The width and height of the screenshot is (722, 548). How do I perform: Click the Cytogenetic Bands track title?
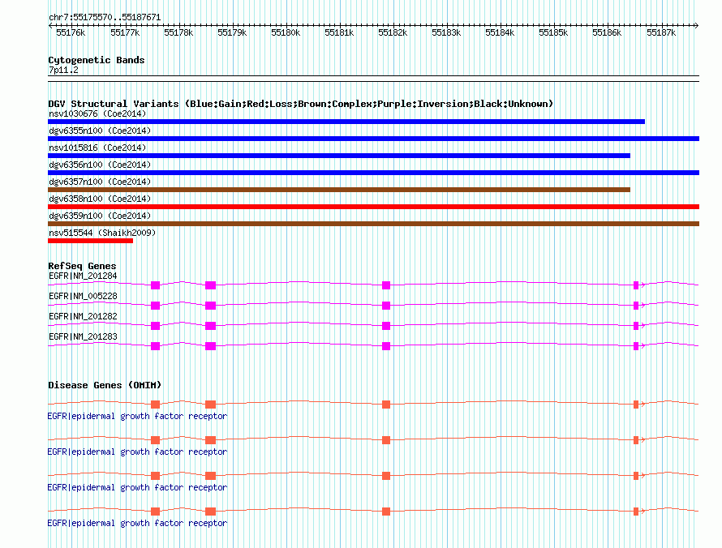[97, 60]
